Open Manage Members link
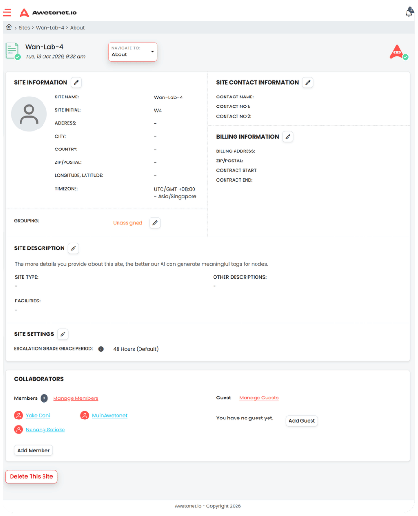Image resolution: width=418 pixels, height=516 pixels. 75,398
